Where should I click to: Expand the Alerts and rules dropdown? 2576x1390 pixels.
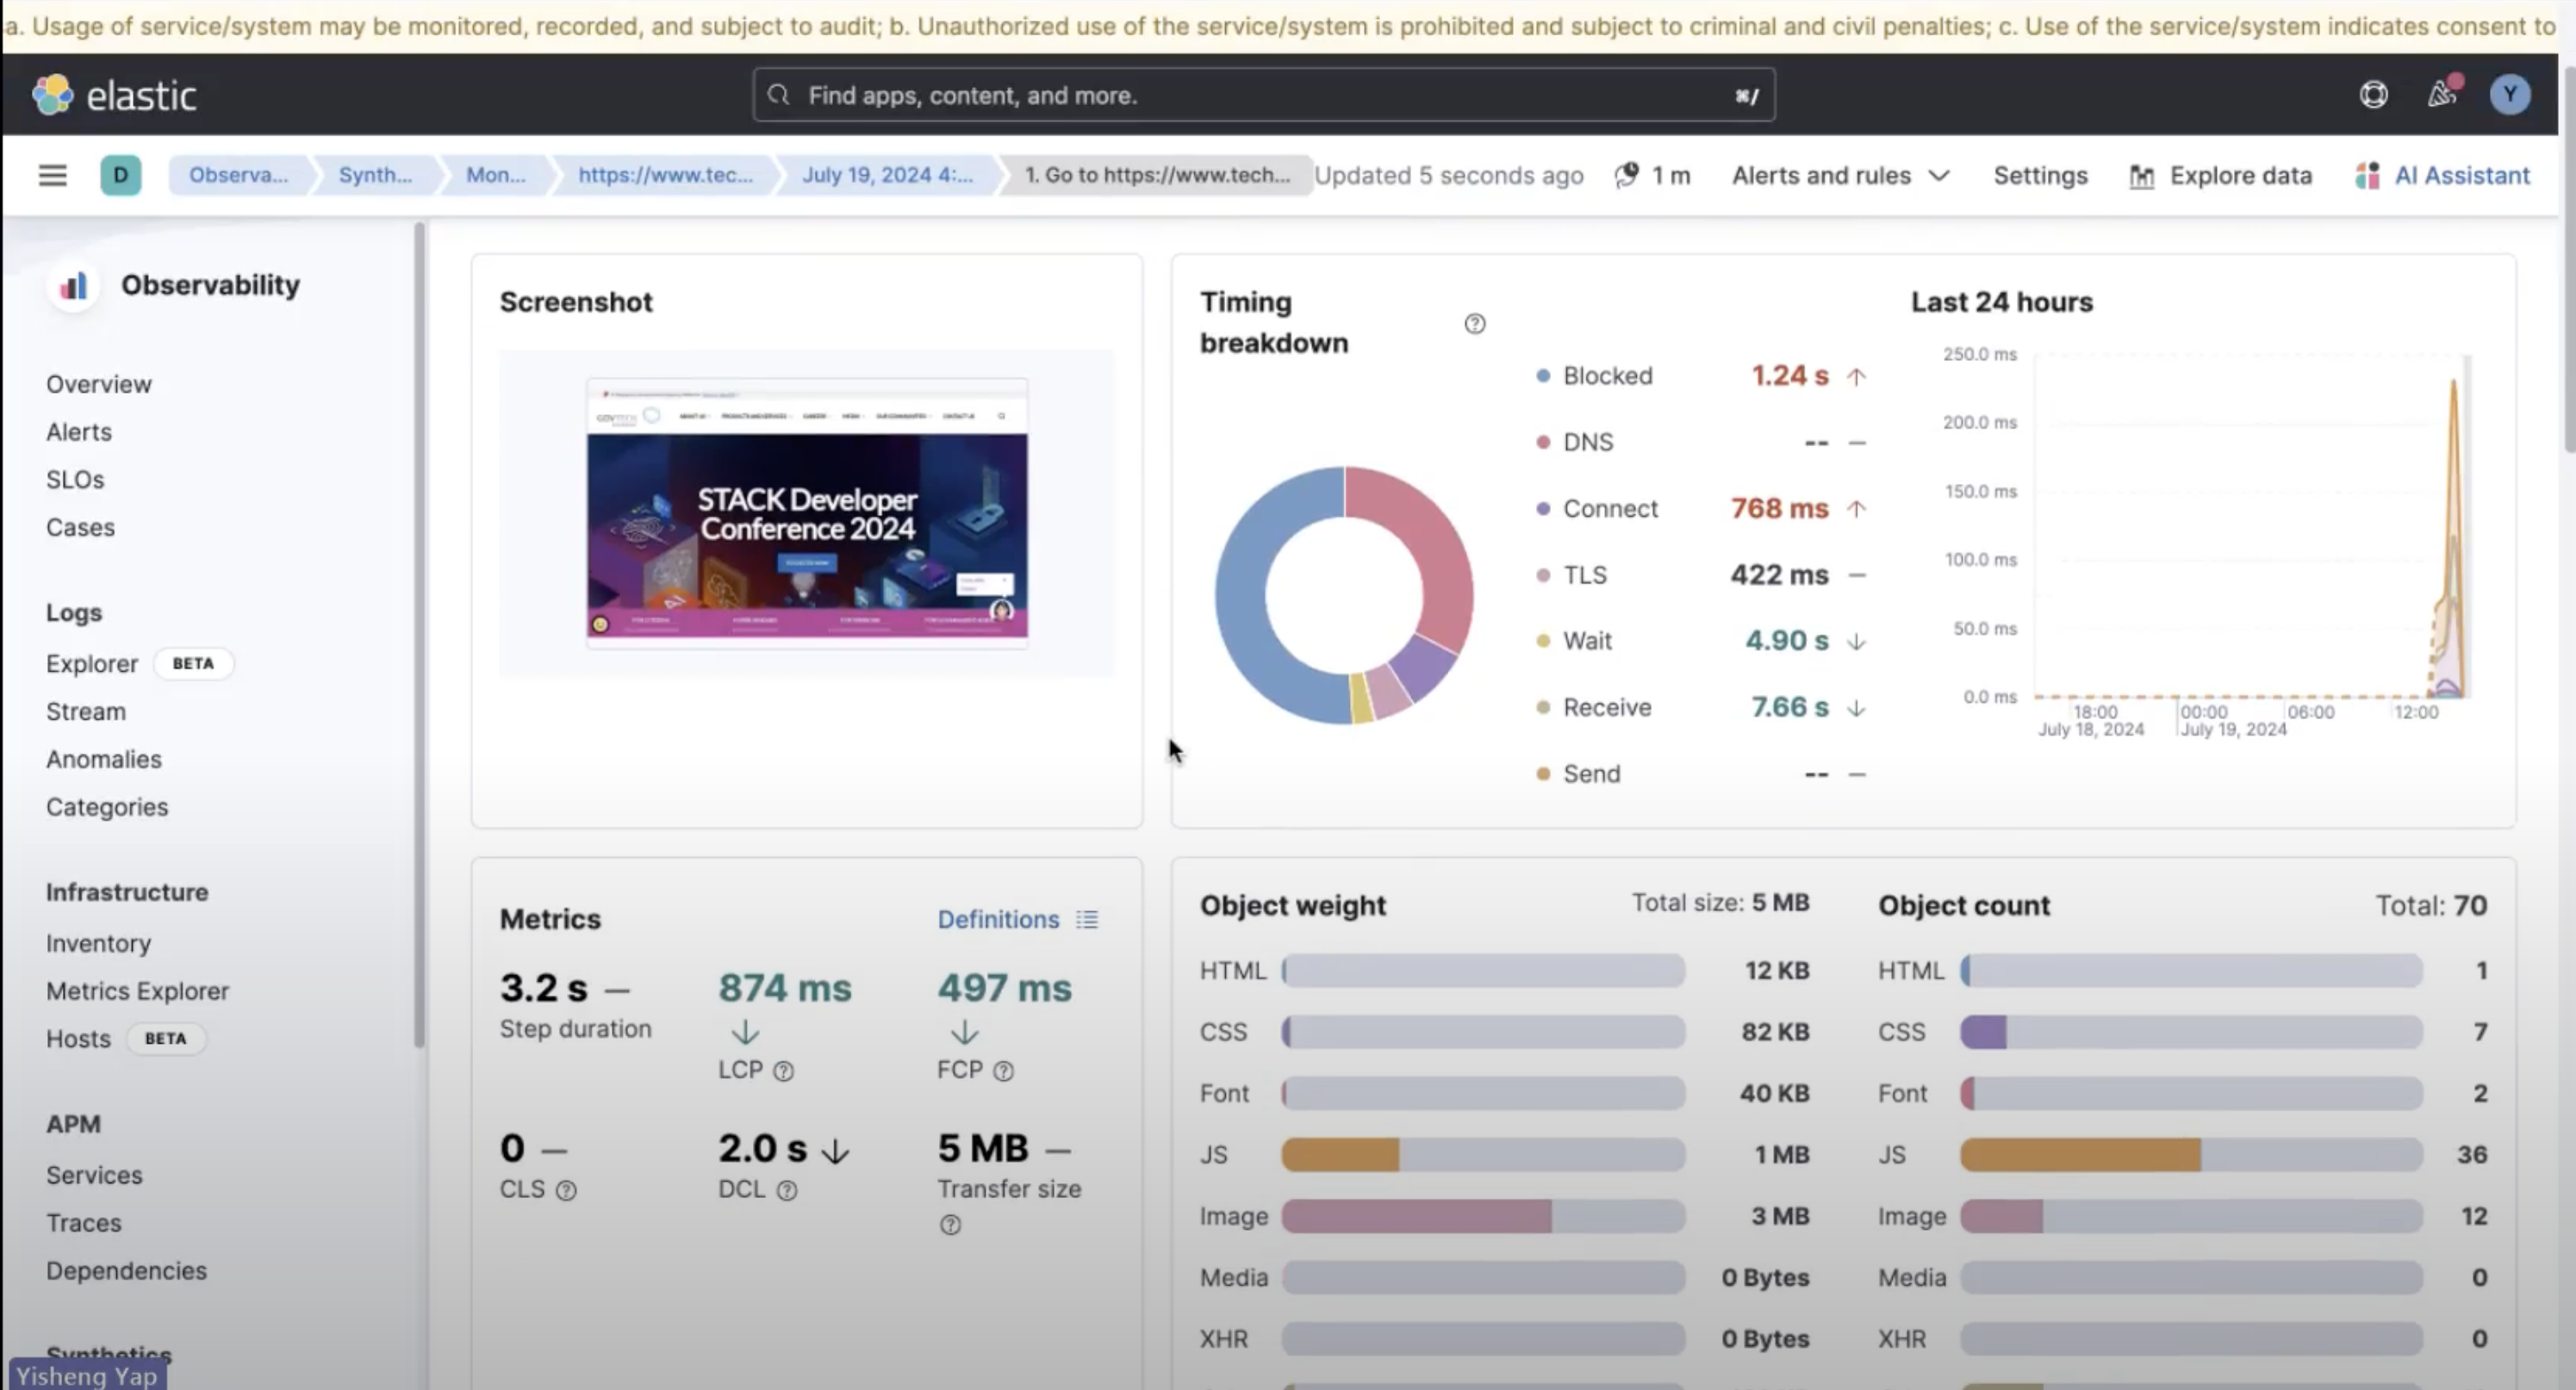tap(1840, 176)
